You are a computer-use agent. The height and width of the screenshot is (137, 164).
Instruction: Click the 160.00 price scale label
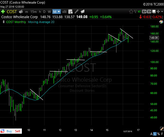154,34
